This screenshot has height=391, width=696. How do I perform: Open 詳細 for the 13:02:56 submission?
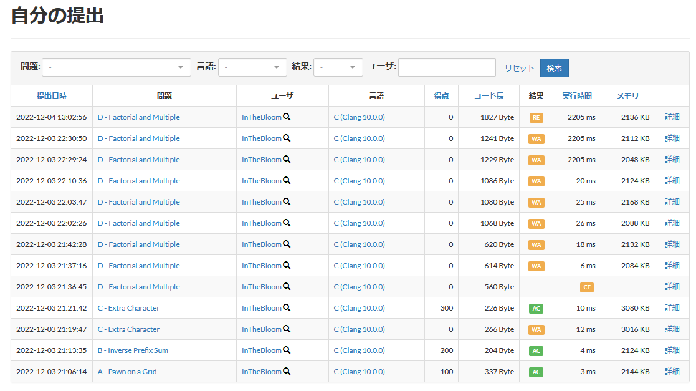[x=672, y=117]
